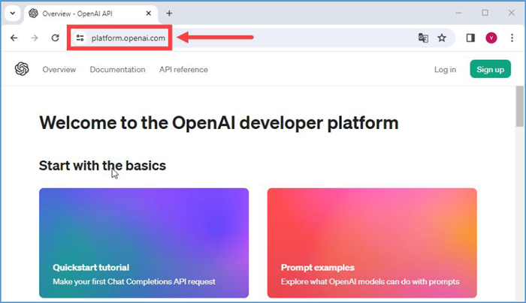
Task: Go forward to the next page
Action: click(35, 37)
